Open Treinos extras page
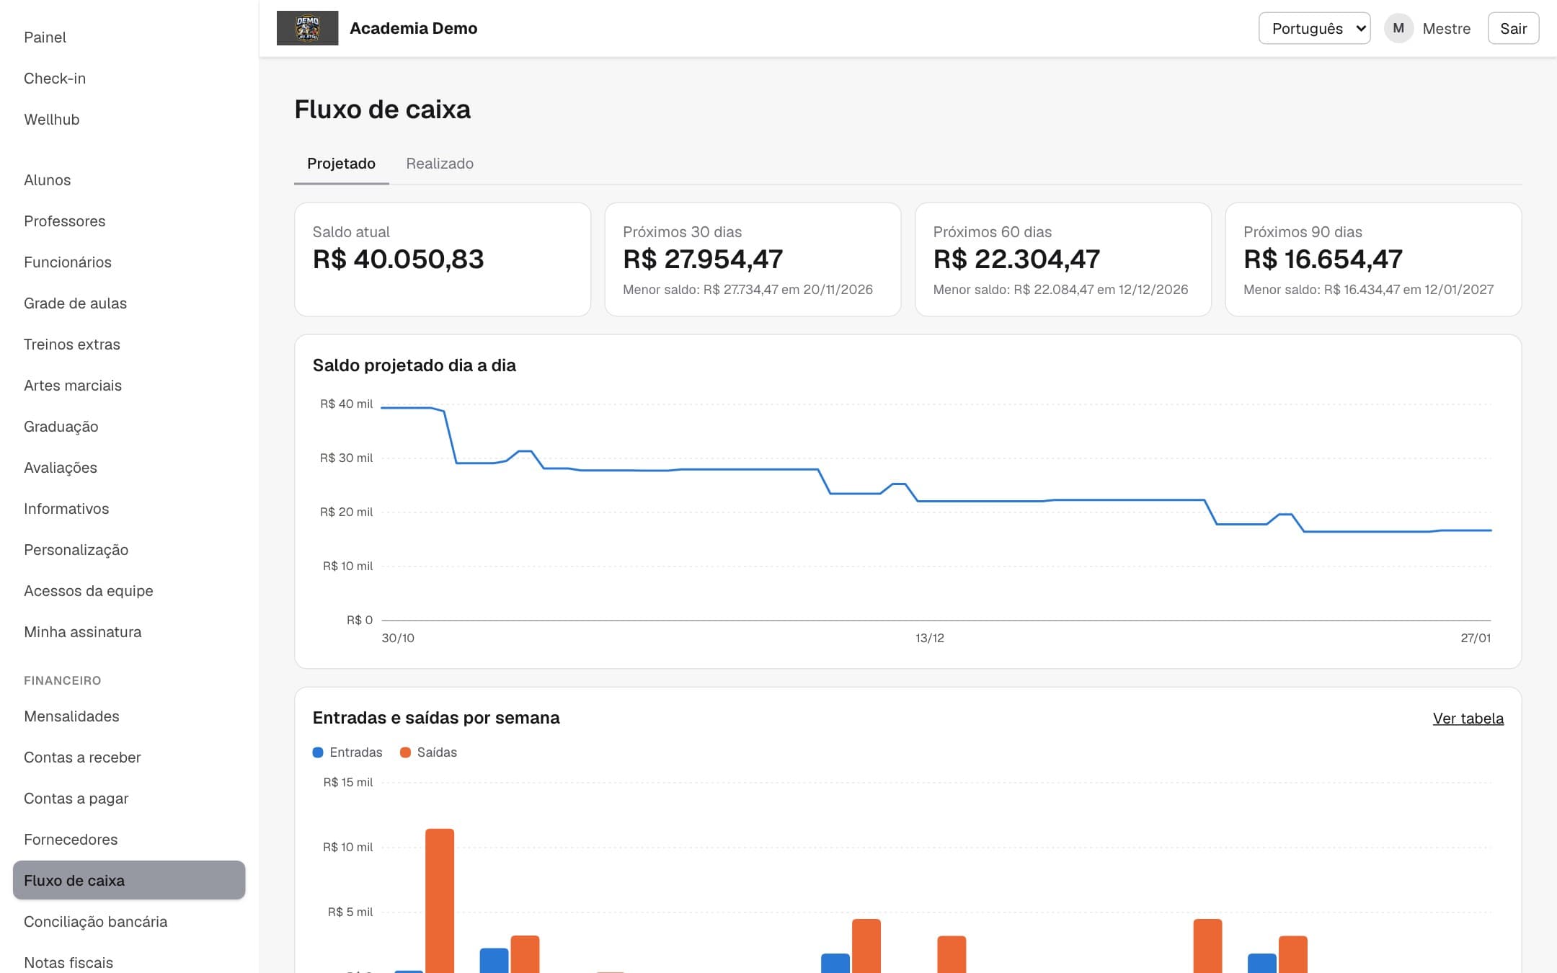The image size is (1557, 973). [x=129, y=345]
